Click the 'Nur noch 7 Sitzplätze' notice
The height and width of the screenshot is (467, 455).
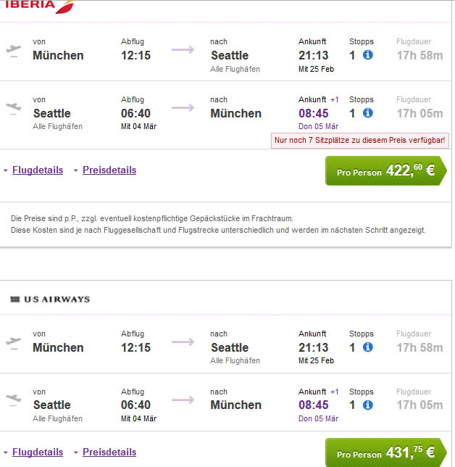(360, 140)
